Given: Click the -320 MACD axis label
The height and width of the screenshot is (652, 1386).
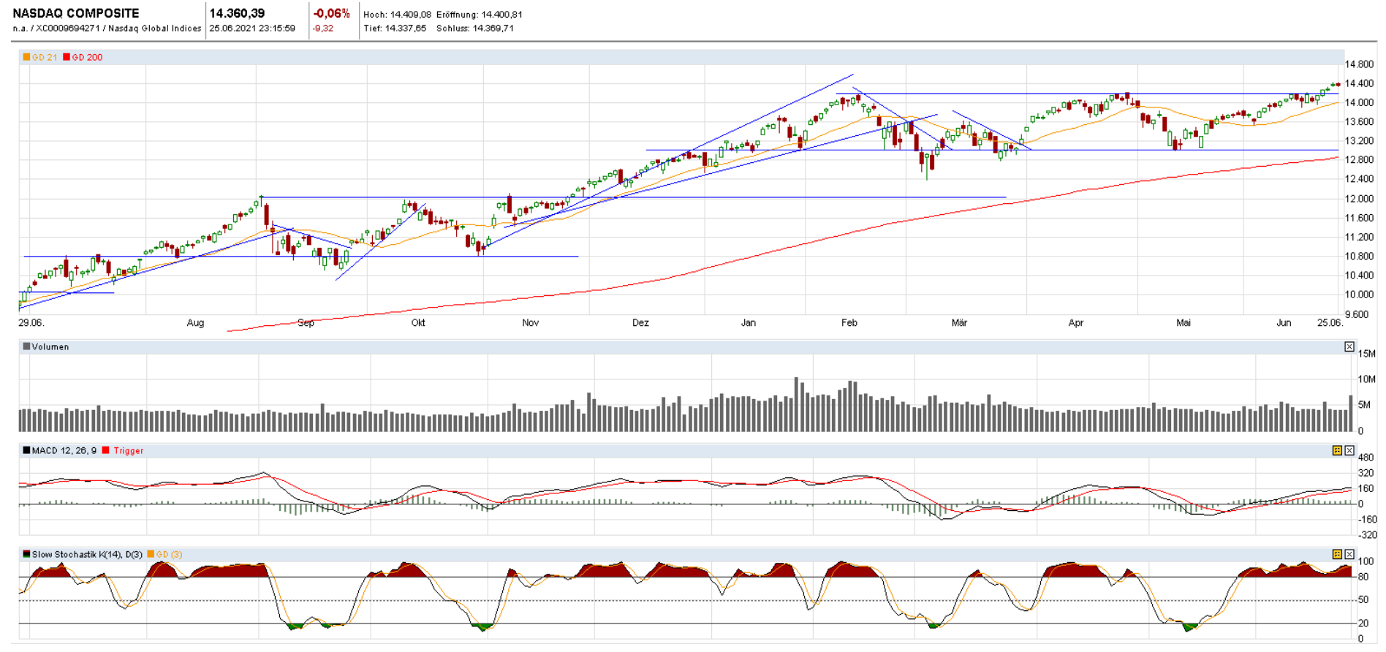Looking at the screenshot, I should 1367,535.
